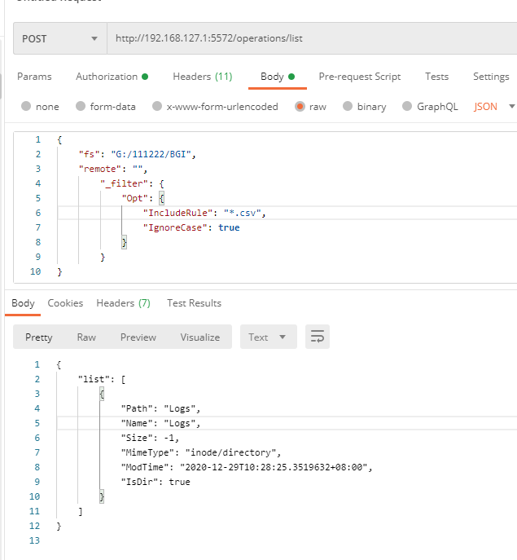Click the "fs": "G:/111222/BGI" line
Screen dimensions: 517x560
tap(138, 154)
